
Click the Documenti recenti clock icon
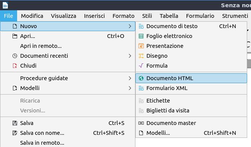(x=15, y=56)
